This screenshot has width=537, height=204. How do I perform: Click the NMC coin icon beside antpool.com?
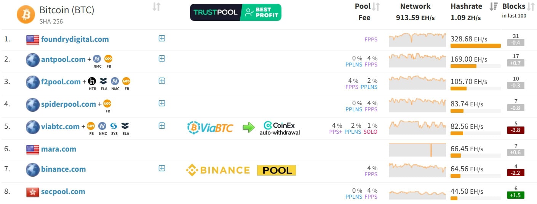97,59
